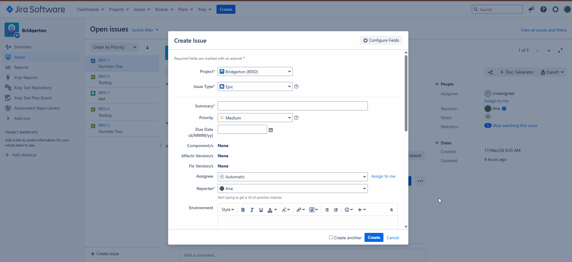Screen dimensions: 572x262
Task: Apply underline formatting in Environment editor
Action: (261, 210)
